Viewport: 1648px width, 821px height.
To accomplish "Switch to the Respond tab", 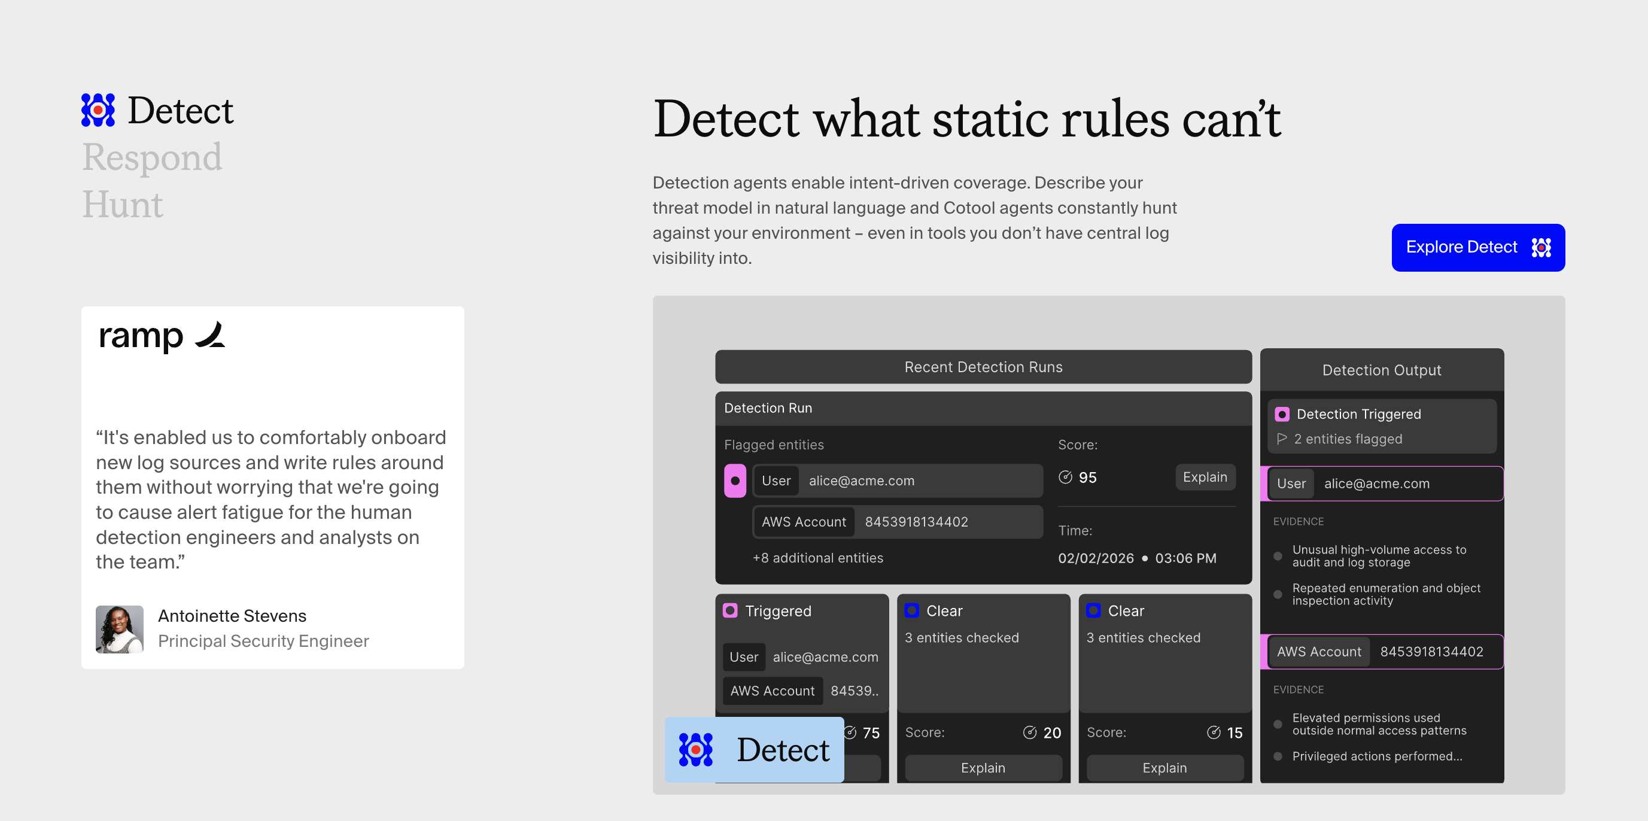I will click(x=152, y=157).
